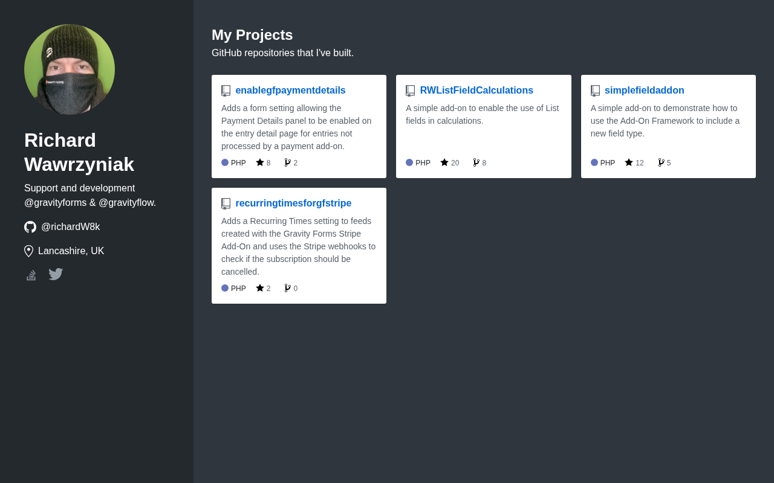Image resolution: width=774 pixels, height=483 pixels.
Task: Open the recurringtimesforgfstripe repository link
Action: [293, 203]
